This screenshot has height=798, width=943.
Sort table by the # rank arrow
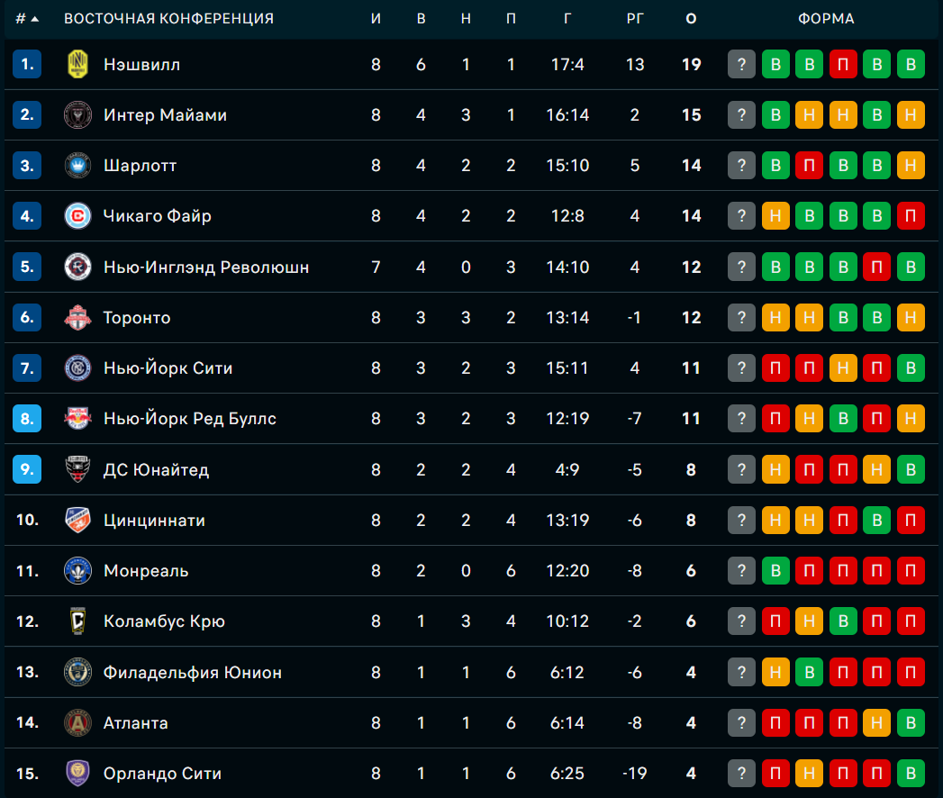point(27,19)
